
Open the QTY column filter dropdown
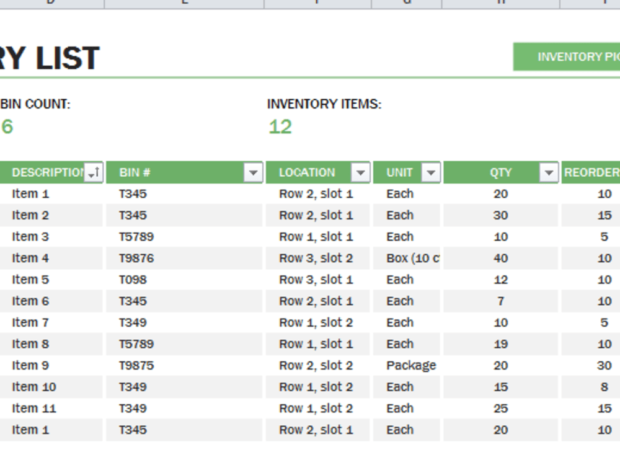click(549, 172)
